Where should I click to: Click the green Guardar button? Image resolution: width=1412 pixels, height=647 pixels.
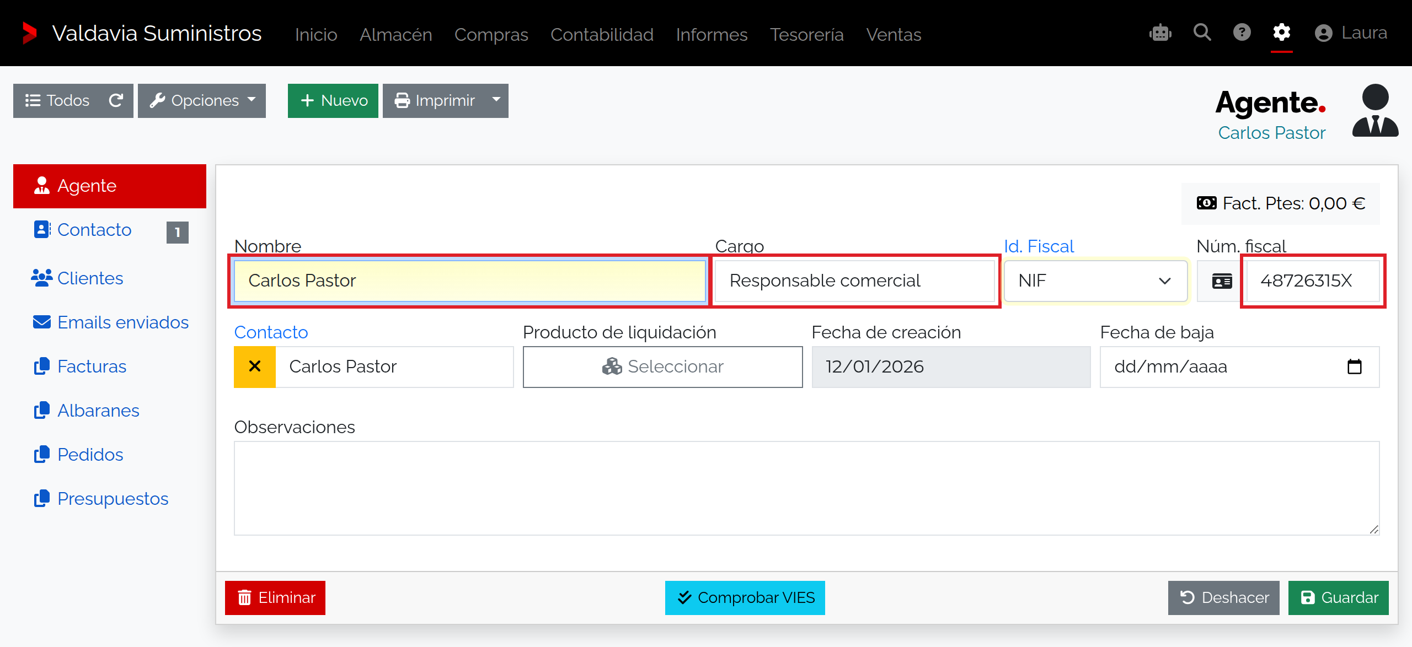1339,597
